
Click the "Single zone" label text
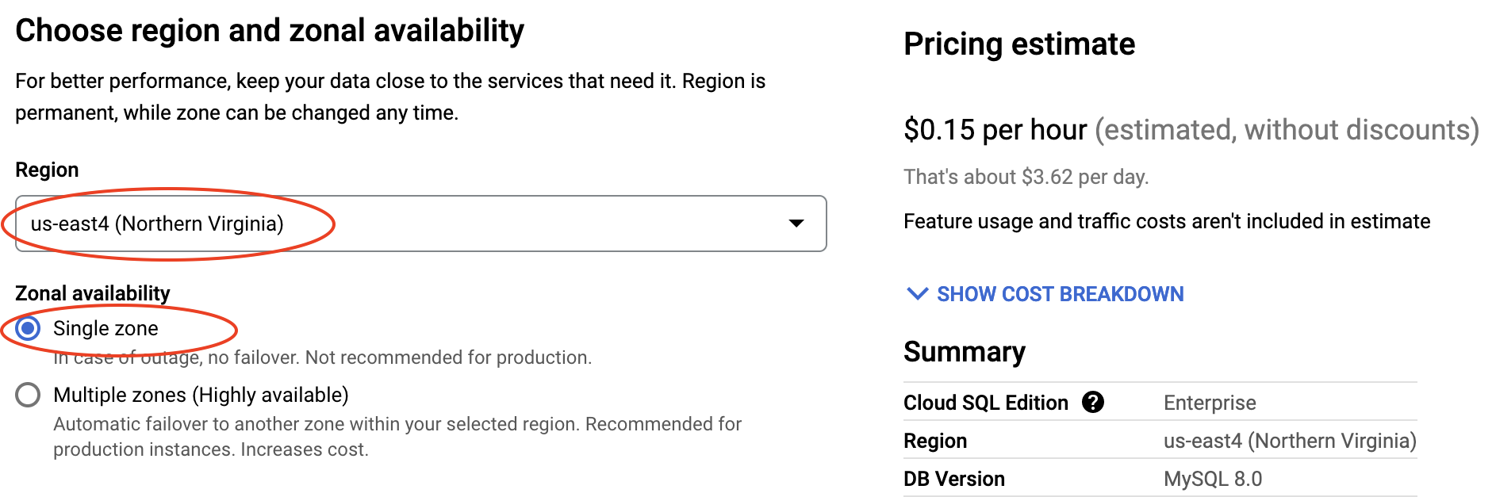pos(105,328)
